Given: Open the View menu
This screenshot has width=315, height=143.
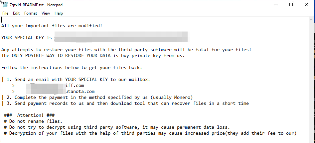Looking at the screenshot, I should click(46, 13).
